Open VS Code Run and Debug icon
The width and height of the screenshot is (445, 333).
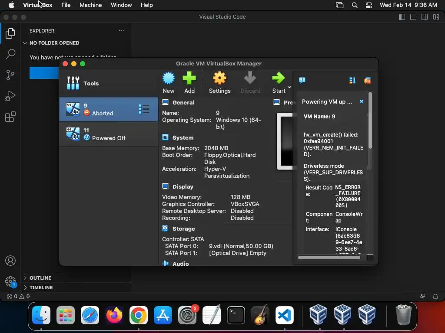click(x=10, y=96)
